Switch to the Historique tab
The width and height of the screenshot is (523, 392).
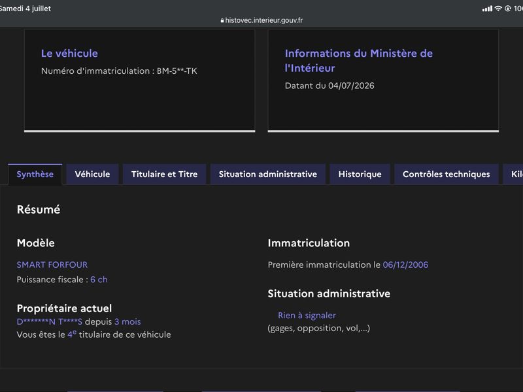click(360, 174)
